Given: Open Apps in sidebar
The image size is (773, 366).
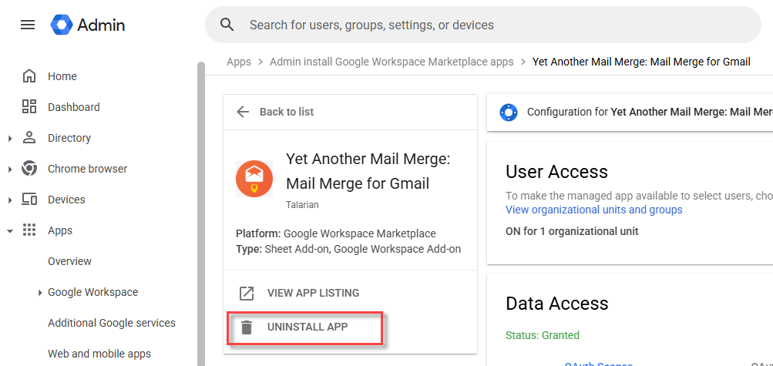Looking at the screenshot, I should point(60,230).
